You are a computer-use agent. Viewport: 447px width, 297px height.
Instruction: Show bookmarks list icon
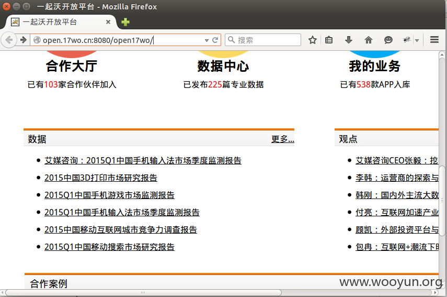[x=329, y=40]
